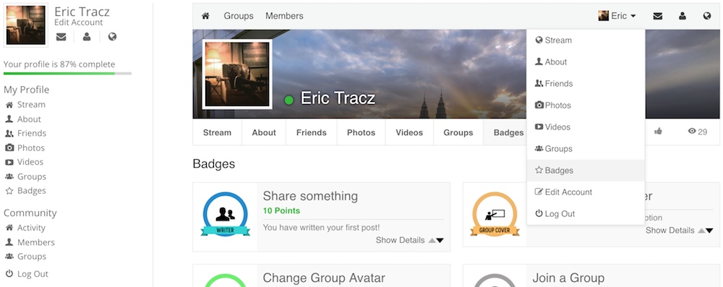Switch to Groups profile tab
Viewport: 723px width, 287px height.
pos(458,132)
